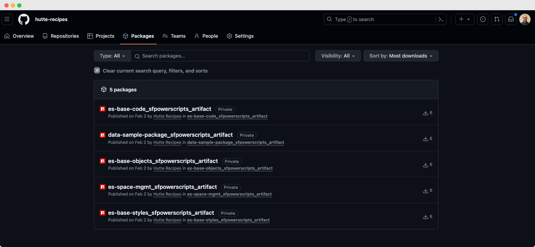Click download count icon for es-base-styles package

pos(426,217)
